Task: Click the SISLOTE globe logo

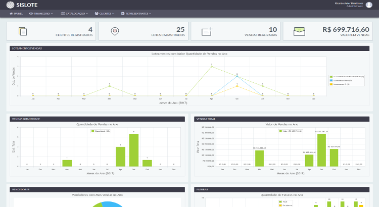Action: (x=10, y=5)
